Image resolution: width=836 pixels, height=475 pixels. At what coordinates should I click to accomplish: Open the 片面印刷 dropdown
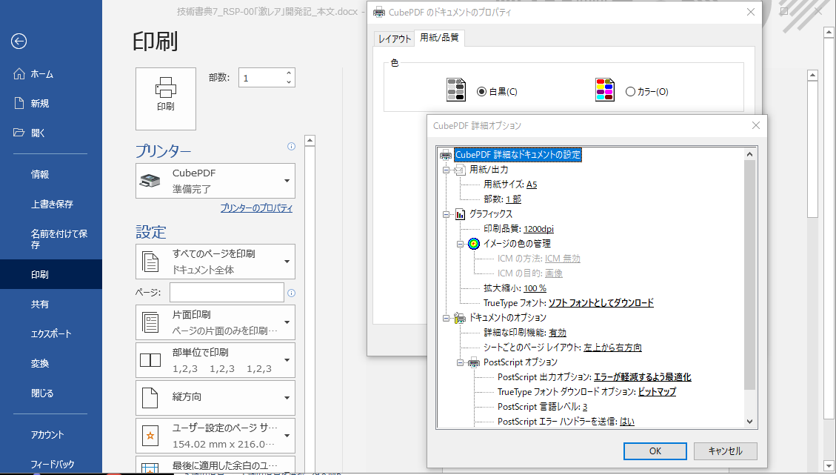point(215,322)
